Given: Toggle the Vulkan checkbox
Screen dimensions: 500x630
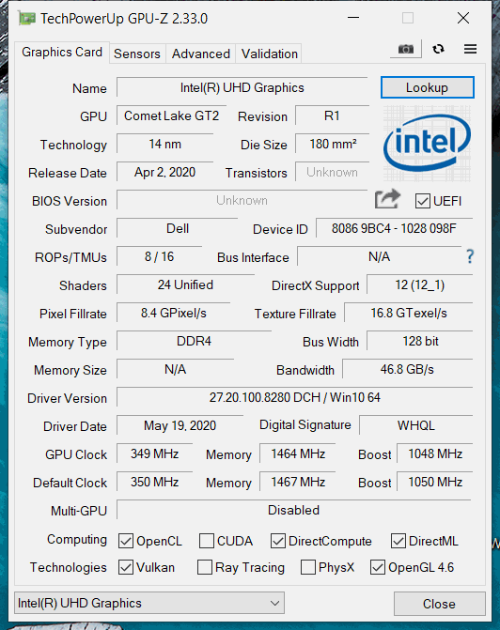Looking at the screenshot, I should pyautogui.click(x=126, y=567).
